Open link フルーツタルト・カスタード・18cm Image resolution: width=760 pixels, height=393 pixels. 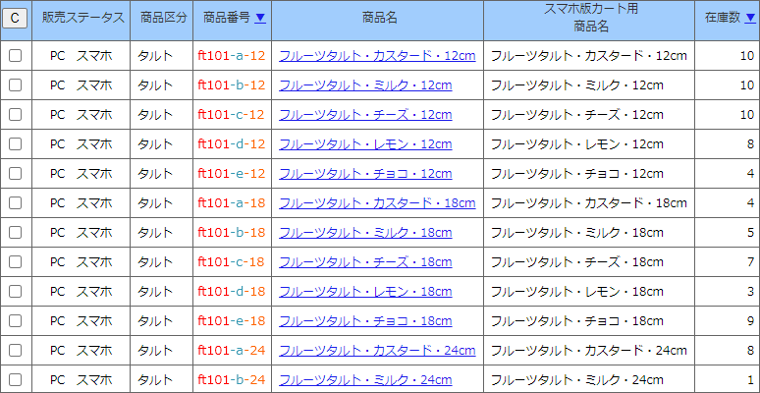[377, 202]
